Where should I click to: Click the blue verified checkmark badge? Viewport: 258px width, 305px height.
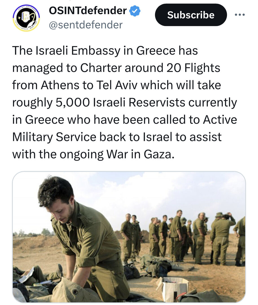coord(135,11)
